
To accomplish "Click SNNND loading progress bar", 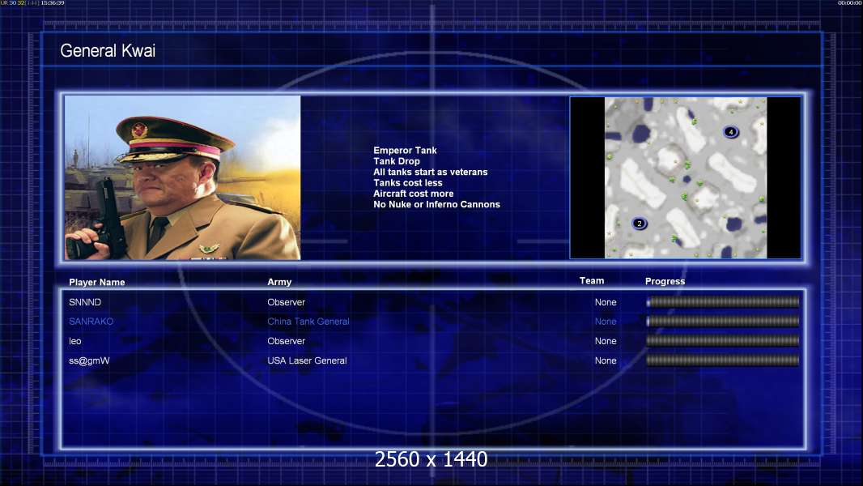I will click(x=723, y=301).
